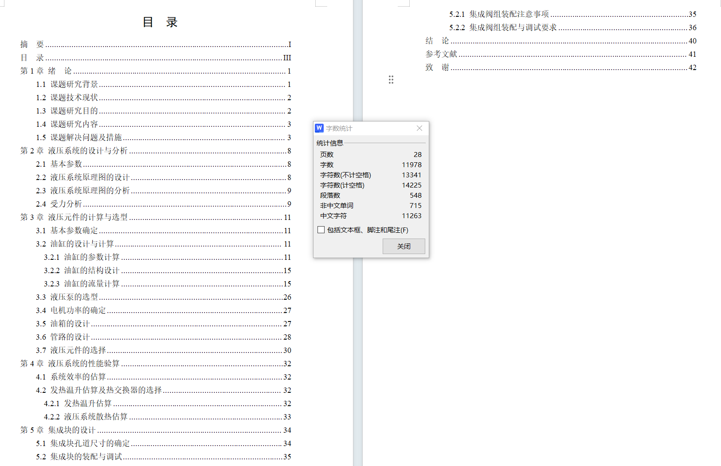This screenshot has height=466, width=721.
Task: Go to 参考文献 entry
Action: click(x=561, y=54)
